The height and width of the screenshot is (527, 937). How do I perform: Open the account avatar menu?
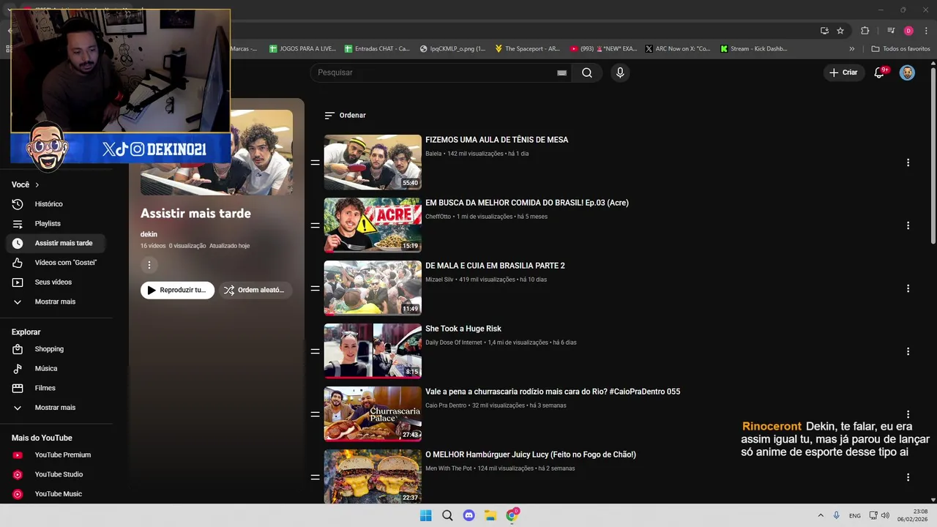click(907, 72)
